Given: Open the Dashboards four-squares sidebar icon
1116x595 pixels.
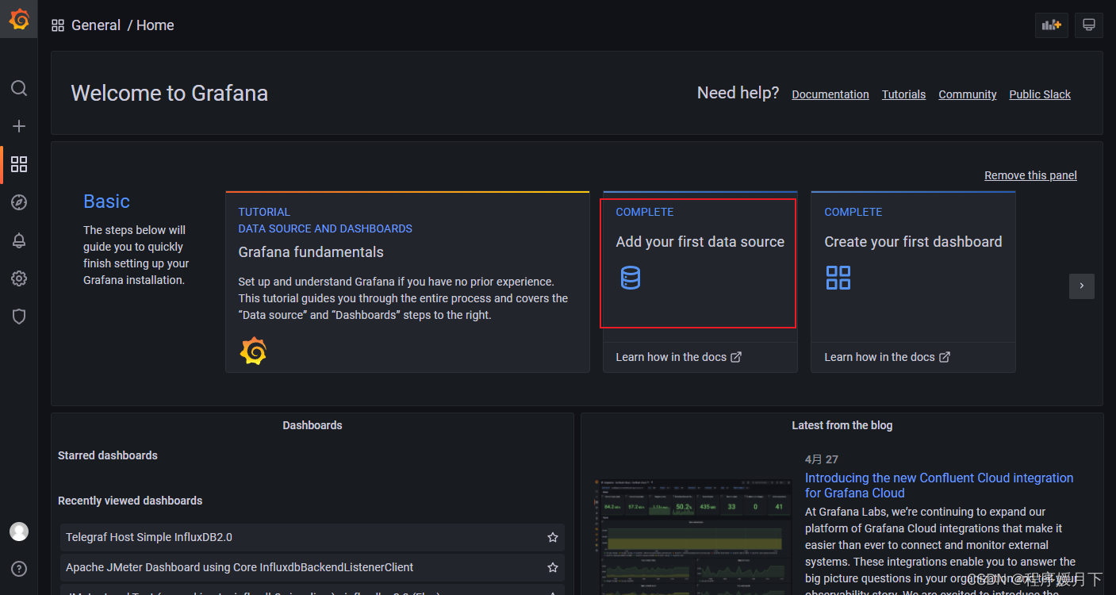Looking at the screenshot, I should coord(19,164).
